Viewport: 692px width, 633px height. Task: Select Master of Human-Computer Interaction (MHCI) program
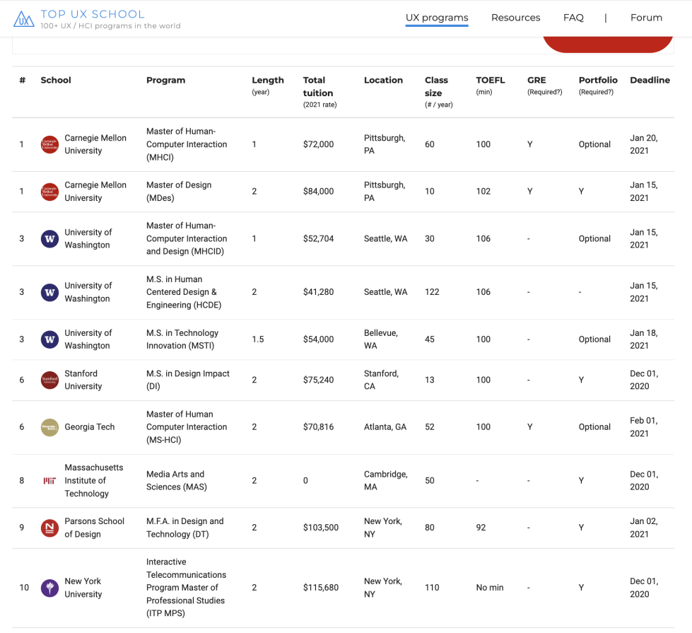tap(187, 144)
